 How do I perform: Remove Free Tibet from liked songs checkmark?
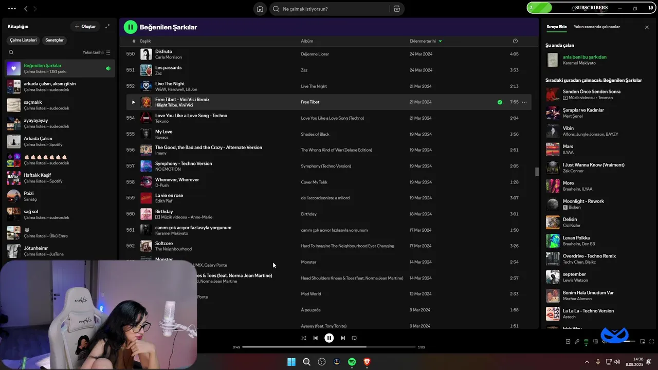[500, 102]
